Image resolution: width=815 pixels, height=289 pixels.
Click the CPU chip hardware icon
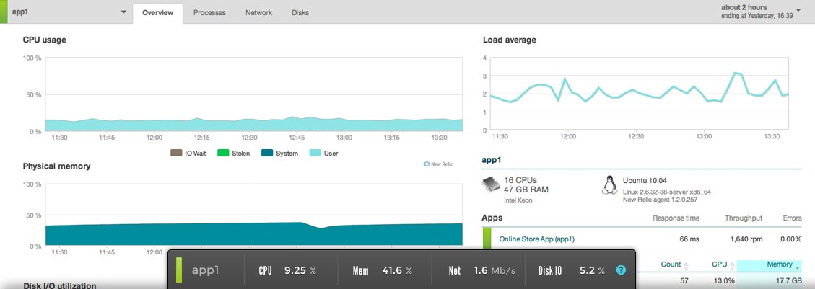[491, 185]
